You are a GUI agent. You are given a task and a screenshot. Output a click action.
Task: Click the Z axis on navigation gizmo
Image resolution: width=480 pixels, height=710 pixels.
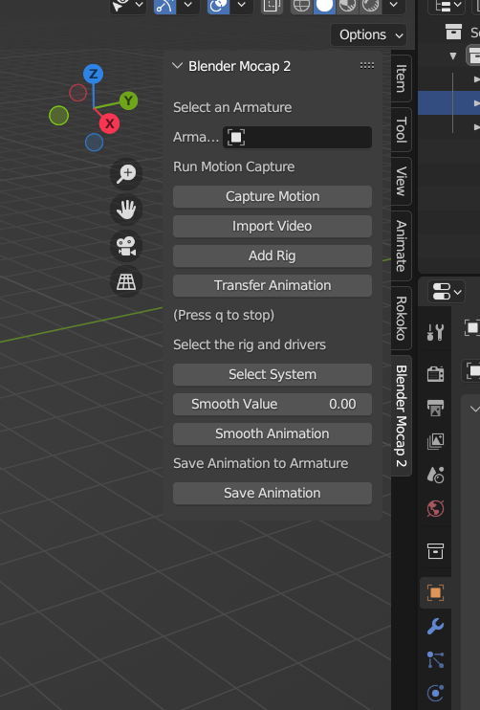click(x=93, y=74)
